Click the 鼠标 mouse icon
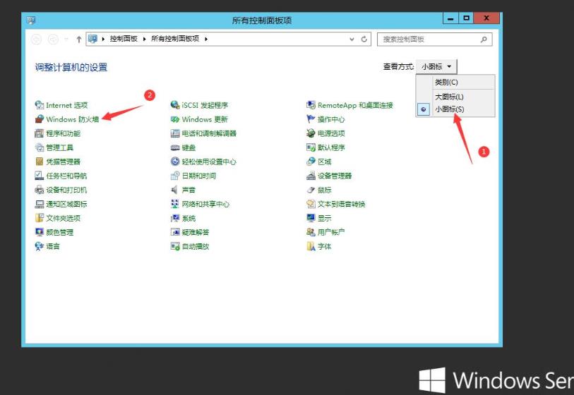The width and height of the screenshot is (574, 395). [x=311, y=190]
